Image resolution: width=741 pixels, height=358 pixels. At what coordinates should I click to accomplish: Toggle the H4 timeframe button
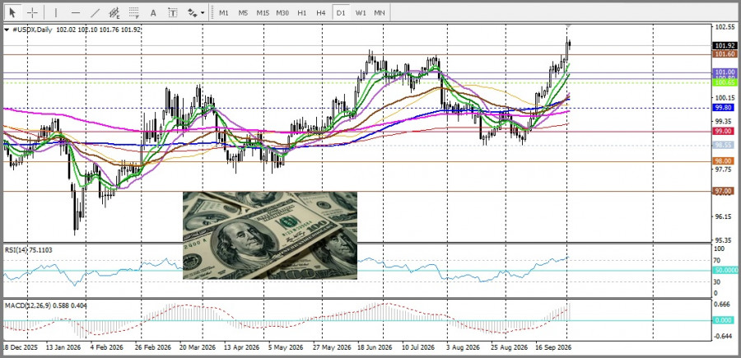coord(321,12)
